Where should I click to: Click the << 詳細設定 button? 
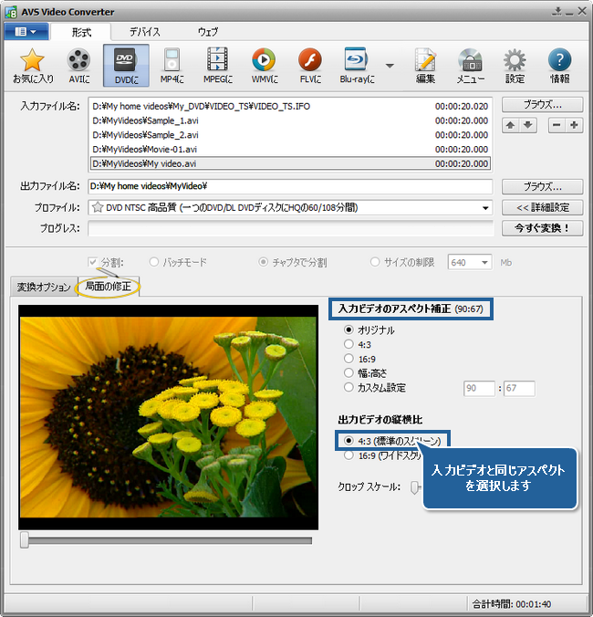(542, 208)
